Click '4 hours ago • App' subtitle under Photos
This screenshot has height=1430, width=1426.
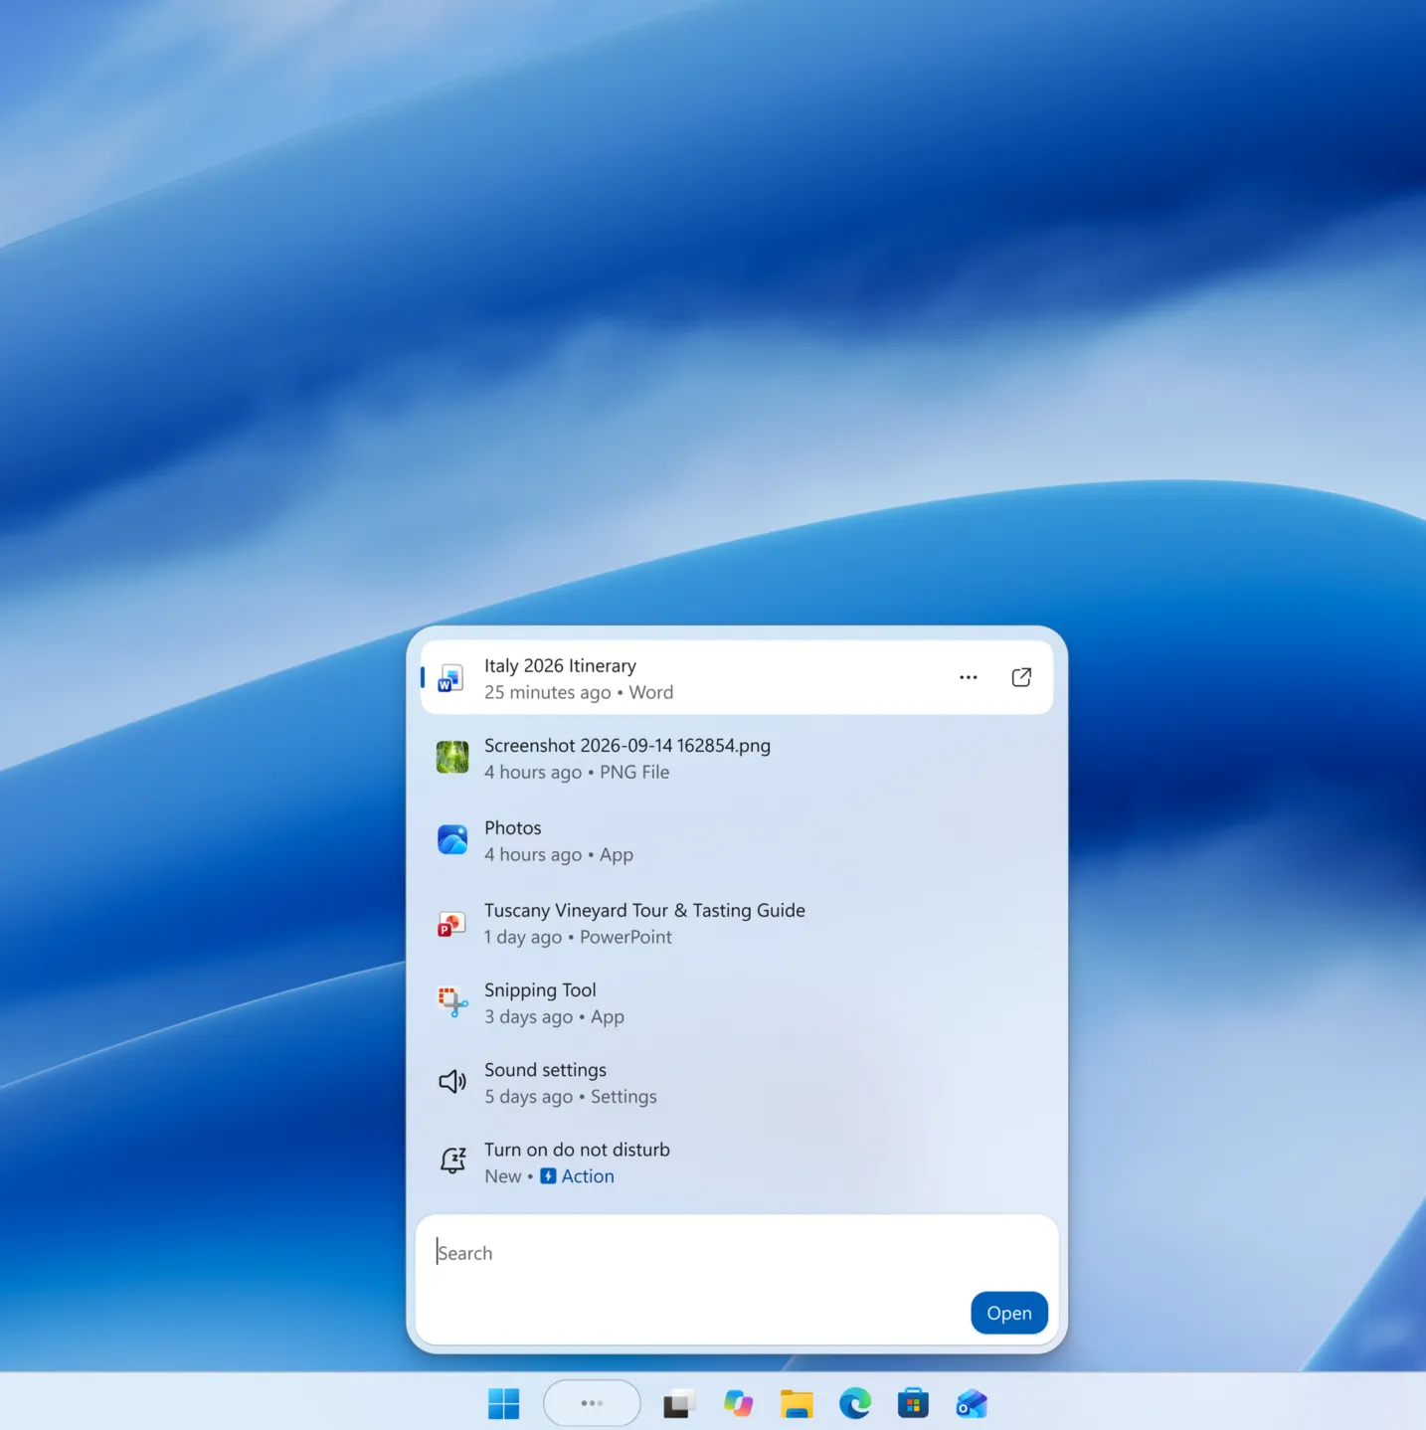pos(559,854)
